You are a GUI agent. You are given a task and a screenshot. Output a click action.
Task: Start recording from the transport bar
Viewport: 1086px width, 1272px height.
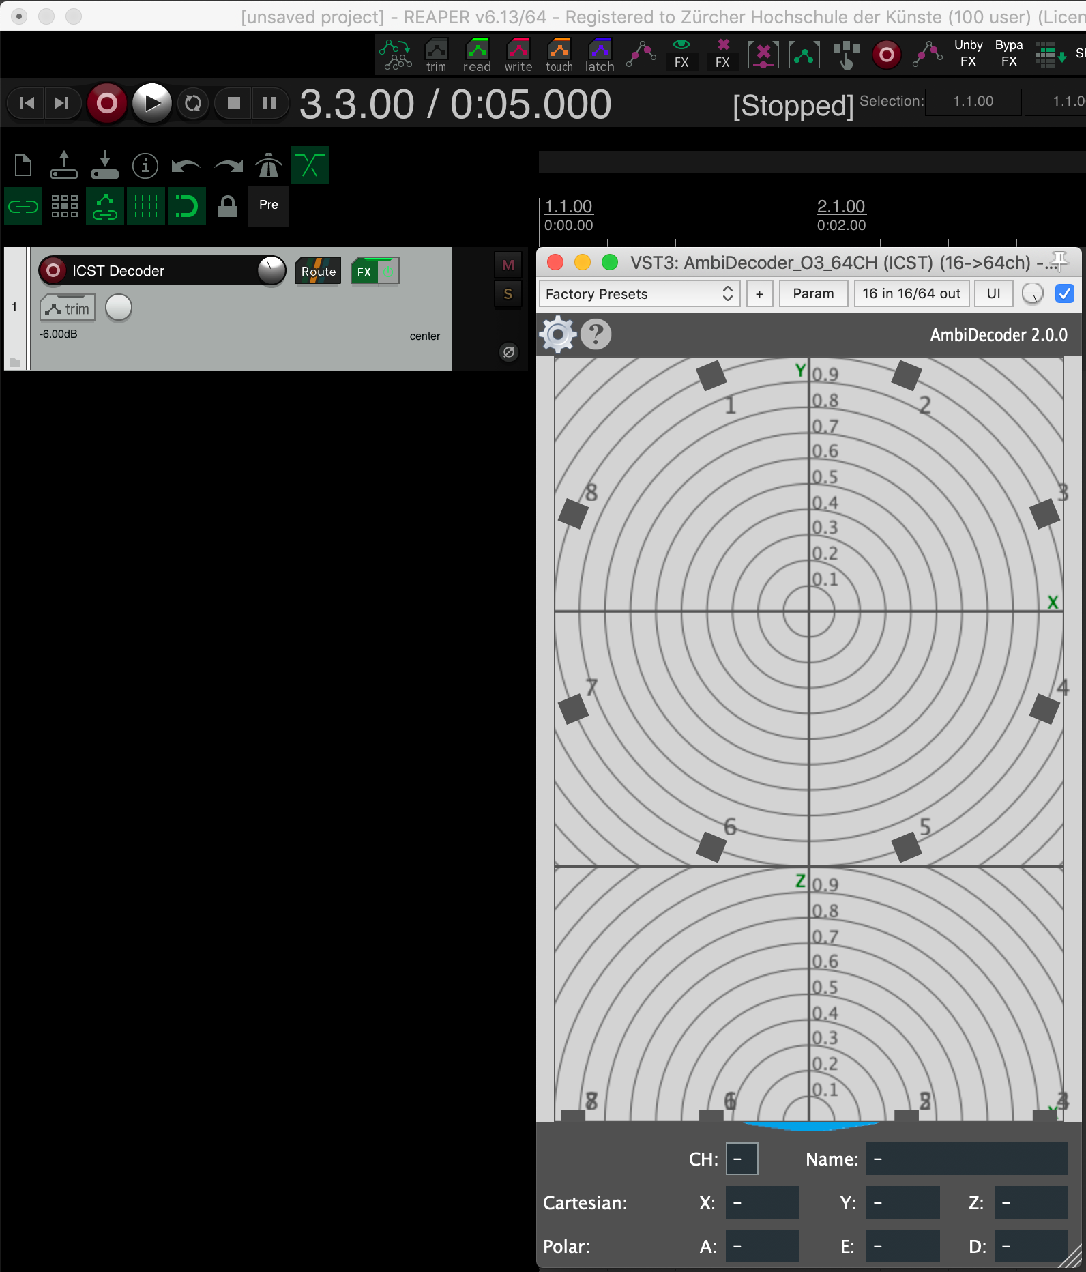[x=106, y=103]
